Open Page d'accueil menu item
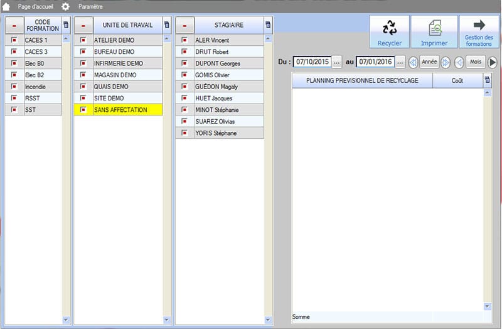 click(x=36, y=6)
